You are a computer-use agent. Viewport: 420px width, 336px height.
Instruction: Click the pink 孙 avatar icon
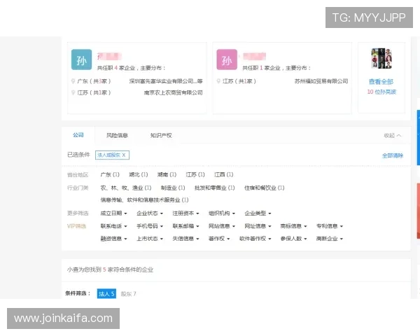[227, 59]
